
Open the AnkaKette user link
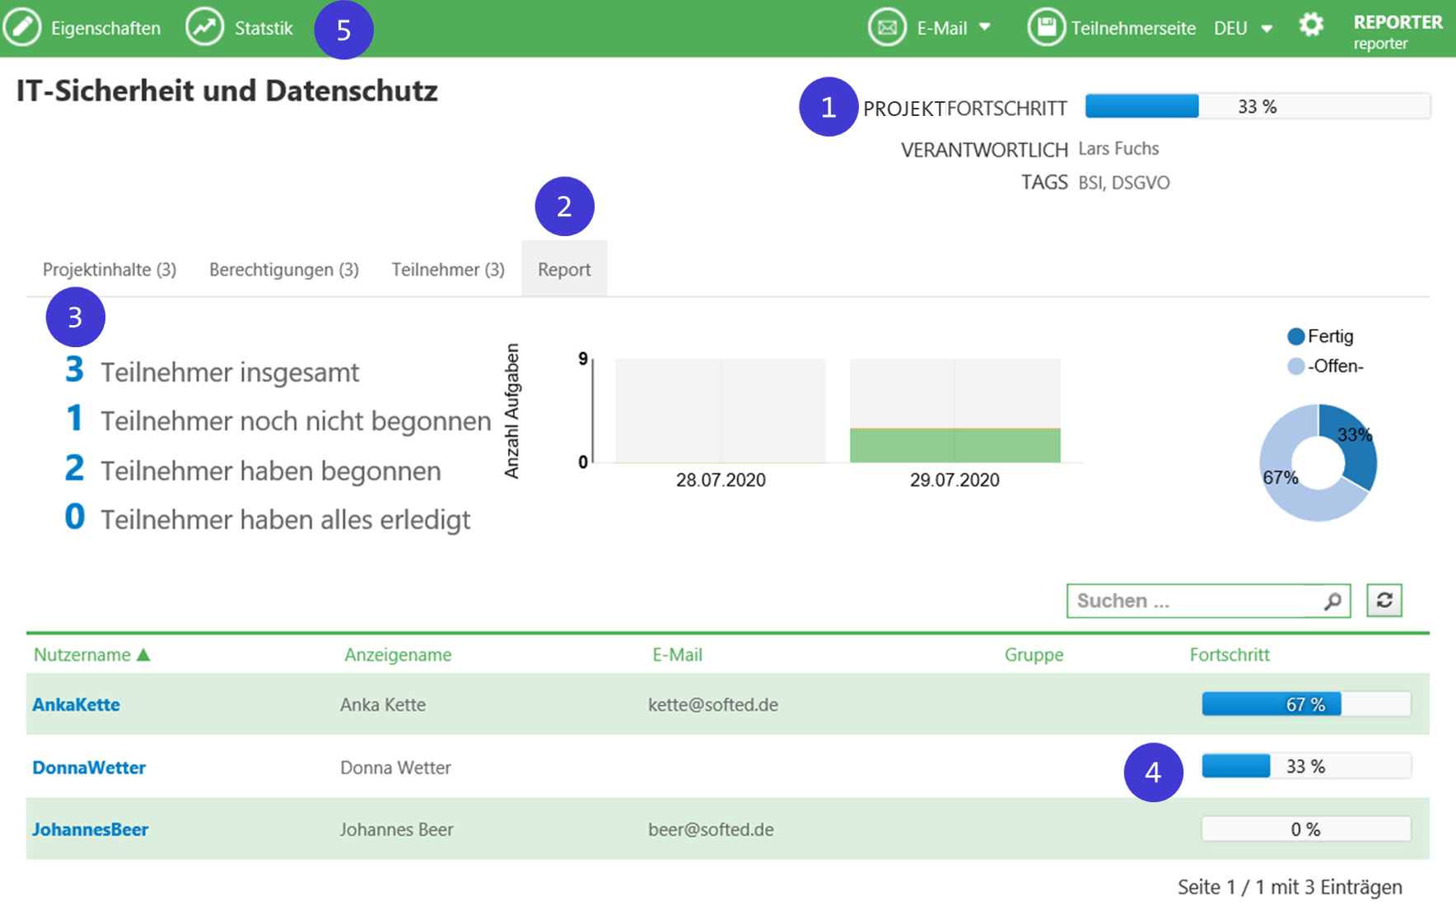tap(76, 705)
